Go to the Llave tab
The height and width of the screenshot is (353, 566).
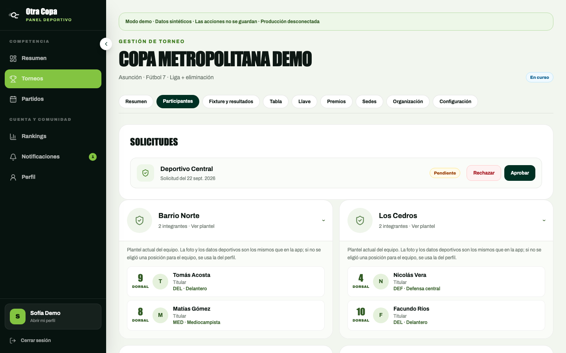304,102
